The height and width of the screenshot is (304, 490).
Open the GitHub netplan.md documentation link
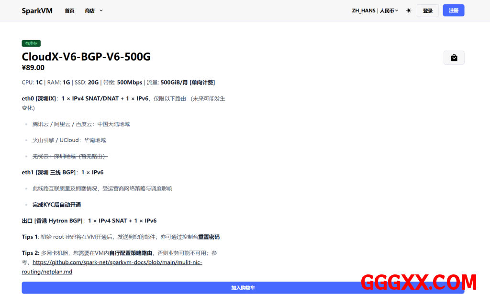[x=117, y=262]
